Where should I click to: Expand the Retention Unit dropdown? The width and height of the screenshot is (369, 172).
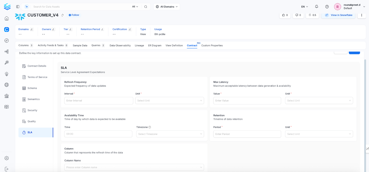point(319,134)
